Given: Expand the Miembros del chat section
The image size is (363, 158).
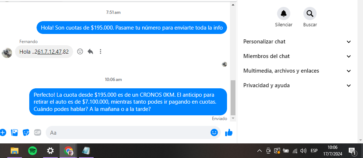Looking at the screenshot, I should pyautogui.click(x=297, y=56).
